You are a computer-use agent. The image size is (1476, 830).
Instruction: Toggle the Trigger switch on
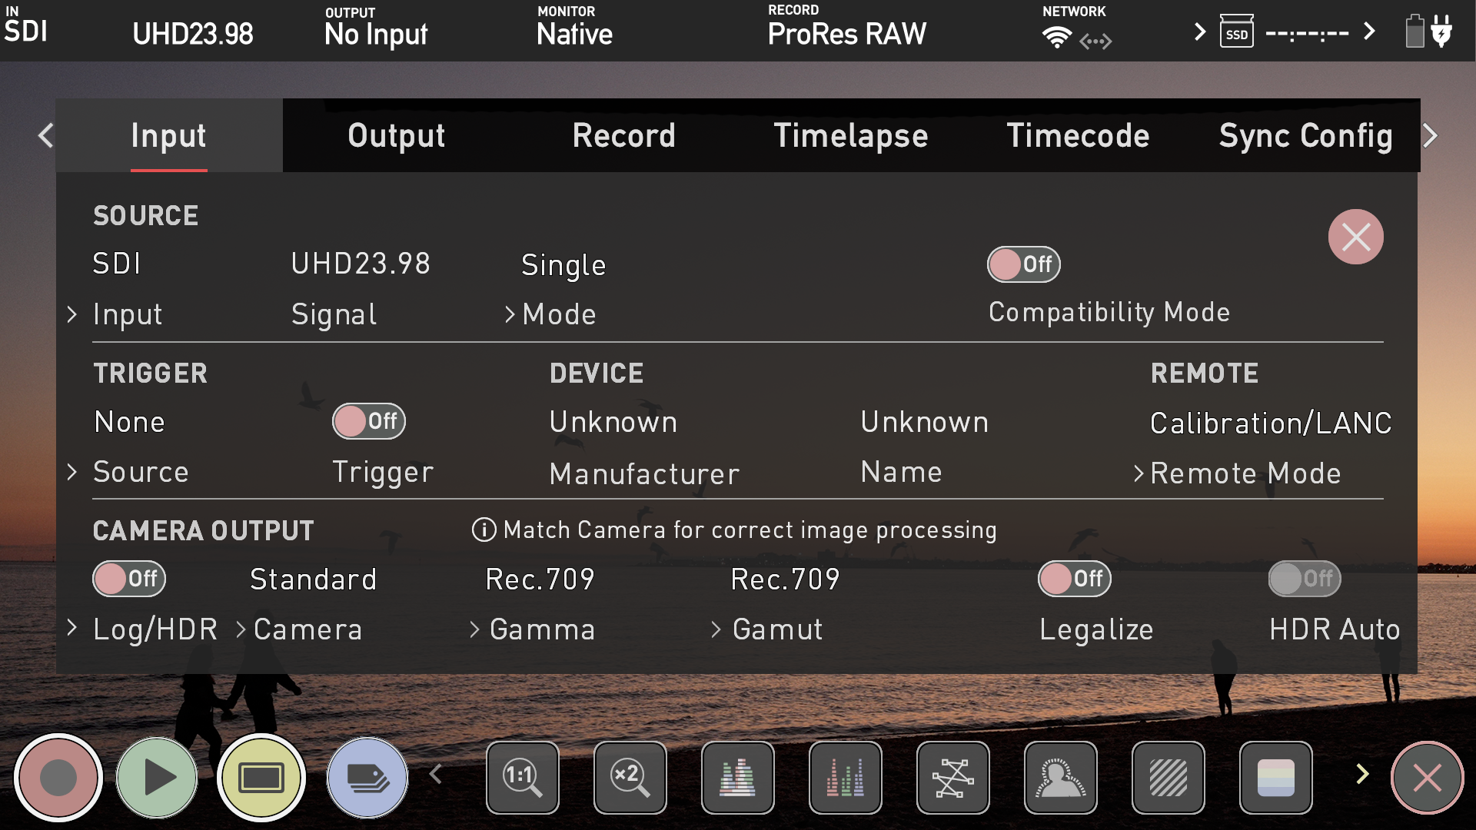tap(369, 421)
